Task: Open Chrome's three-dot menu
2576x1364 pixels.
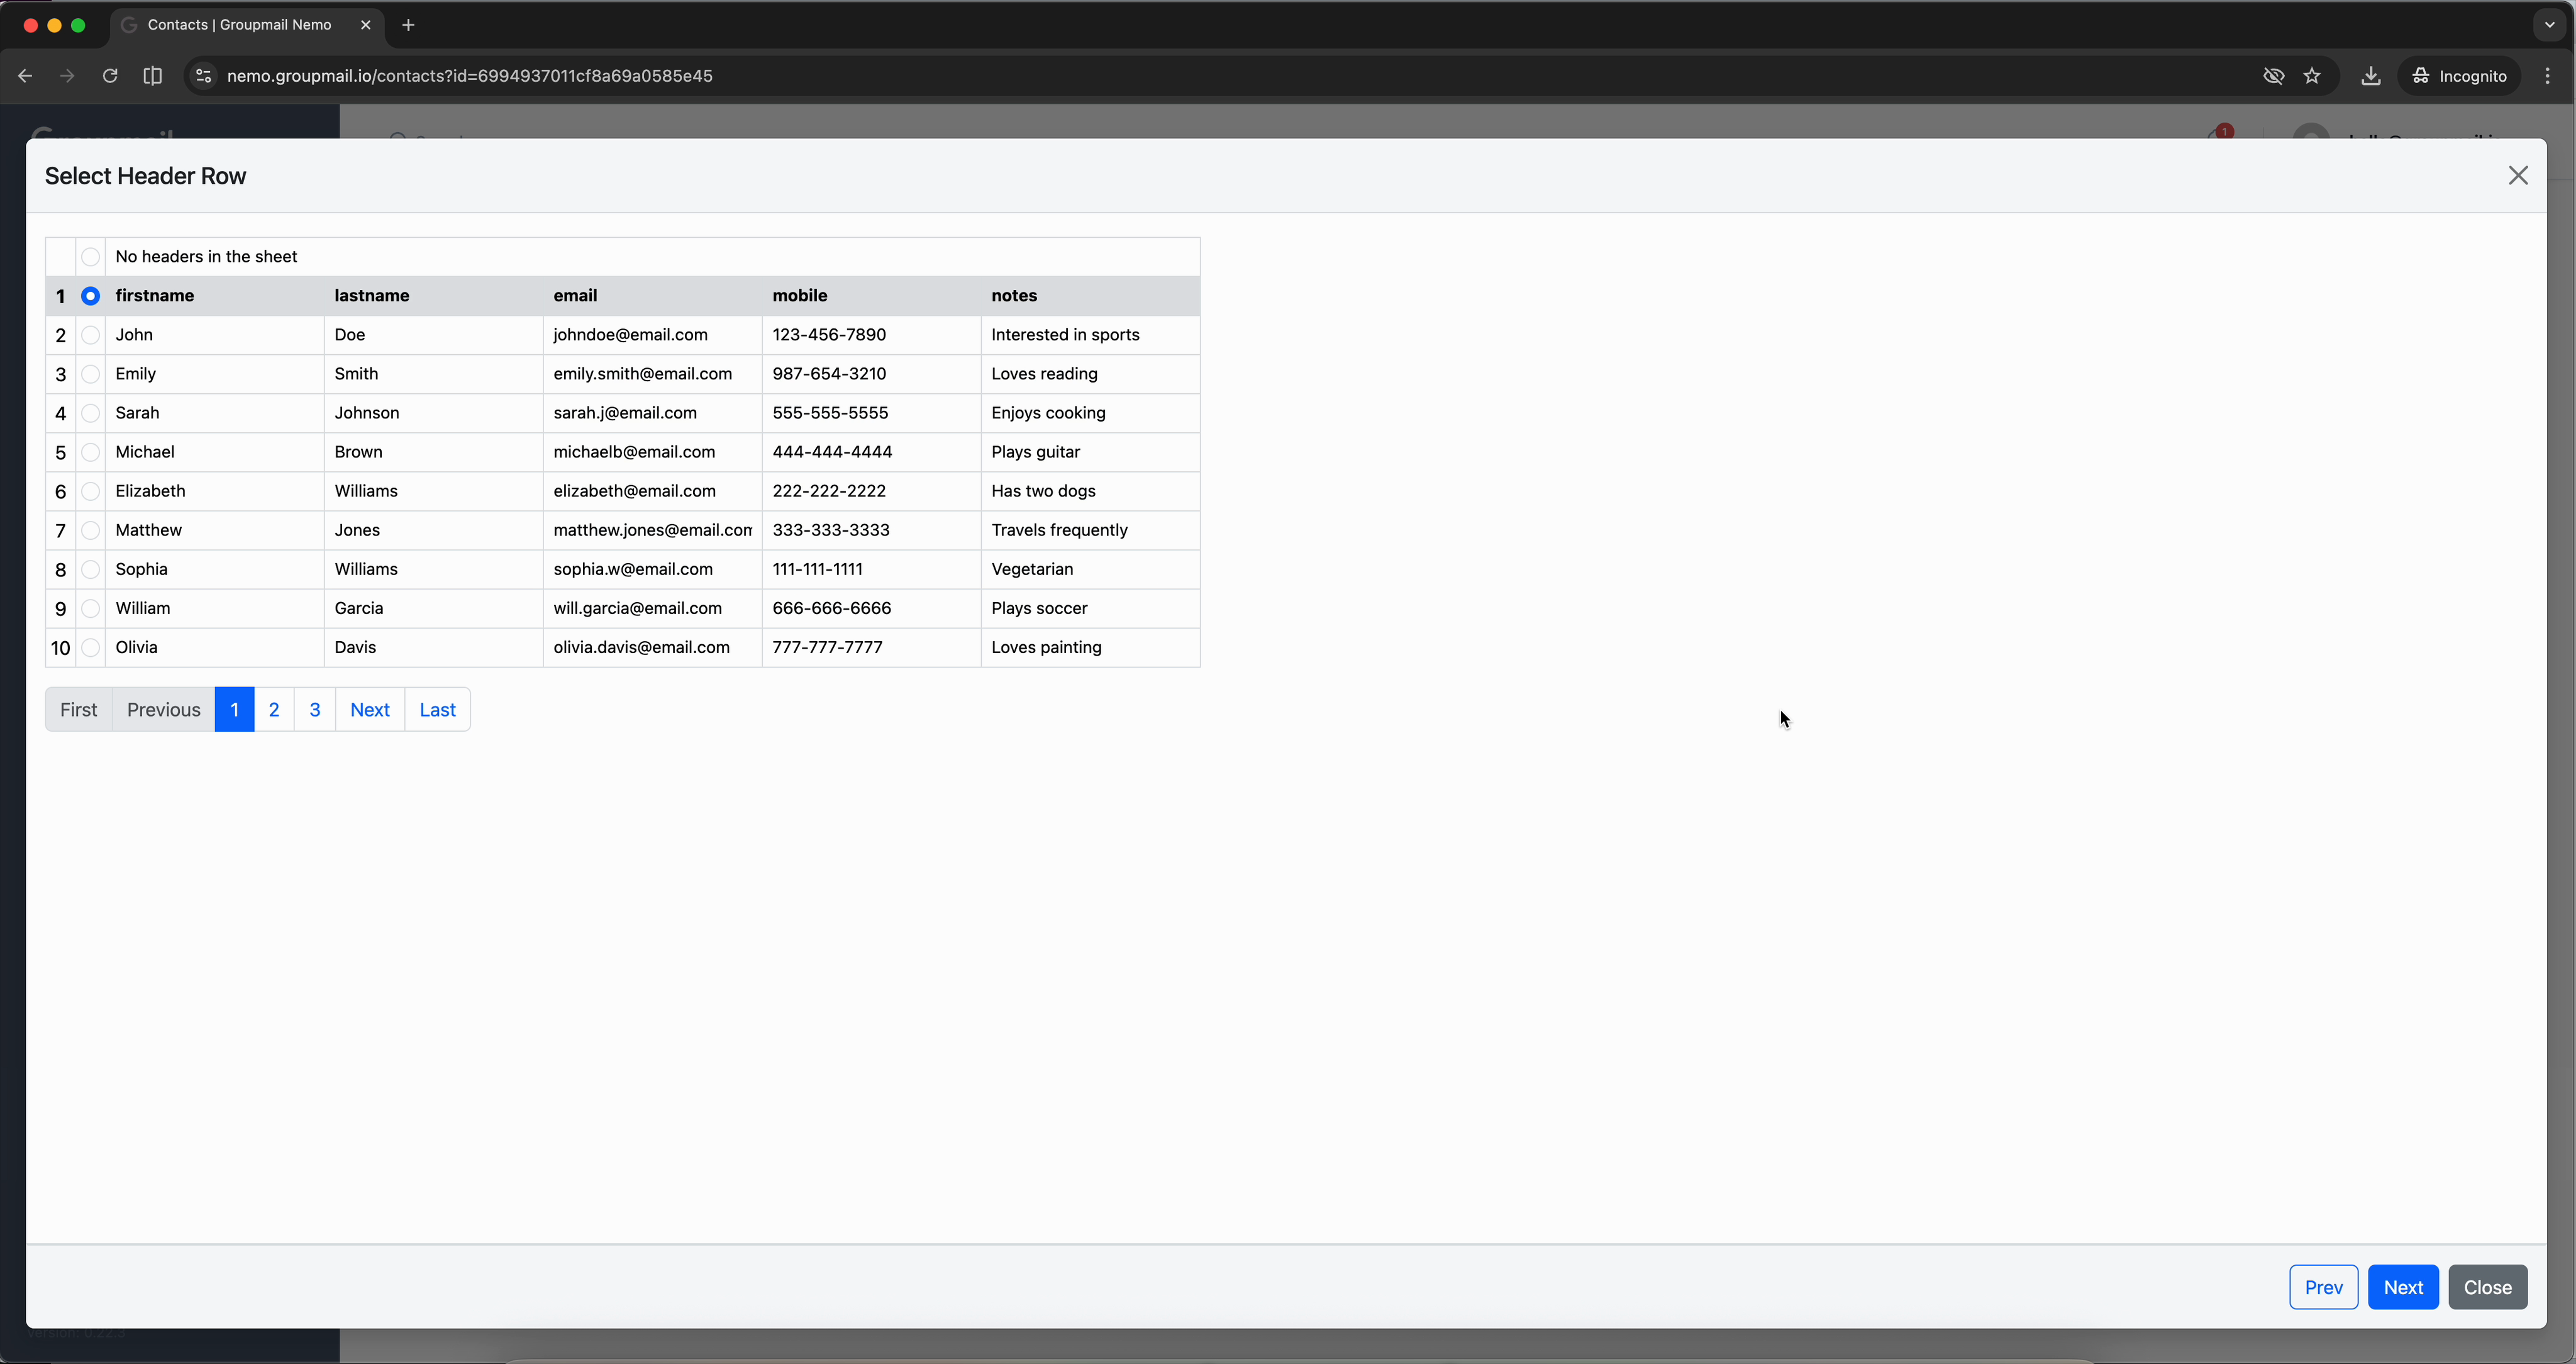Action: [x=2549, y=76]
